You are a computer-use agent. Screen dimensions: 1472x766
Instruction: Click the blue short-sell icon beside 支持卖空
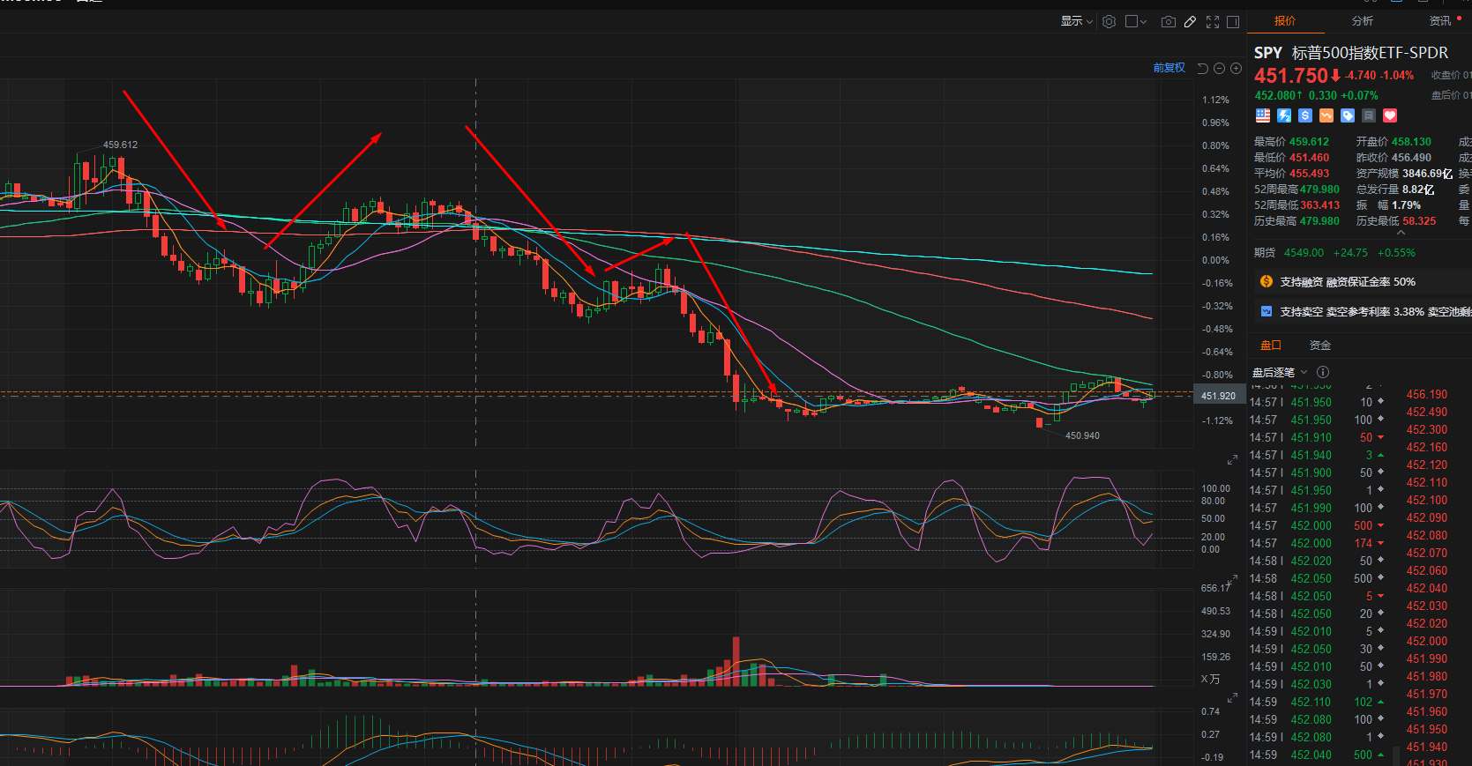[x=1267, y=311]
